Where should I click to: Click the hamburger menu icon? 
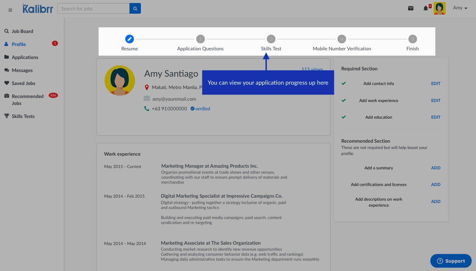[x=10, y=10]
